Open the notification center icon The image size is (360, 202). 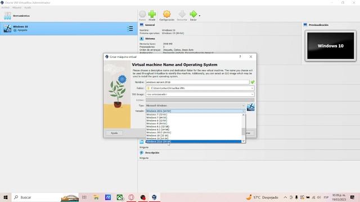click(x=353, y=197)
